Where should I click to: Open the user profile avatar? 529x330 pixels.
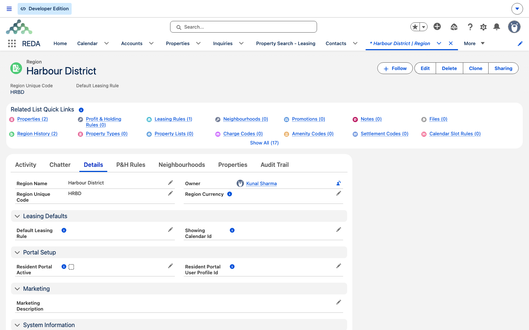[x=514, y=27]
